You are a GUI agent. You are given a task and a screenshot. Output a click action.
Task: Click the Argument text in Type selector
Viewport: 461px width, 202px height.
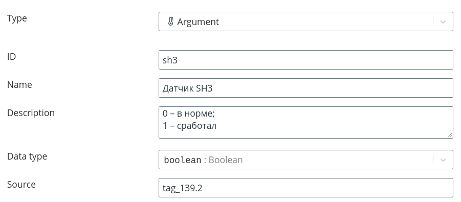(198, 22)
